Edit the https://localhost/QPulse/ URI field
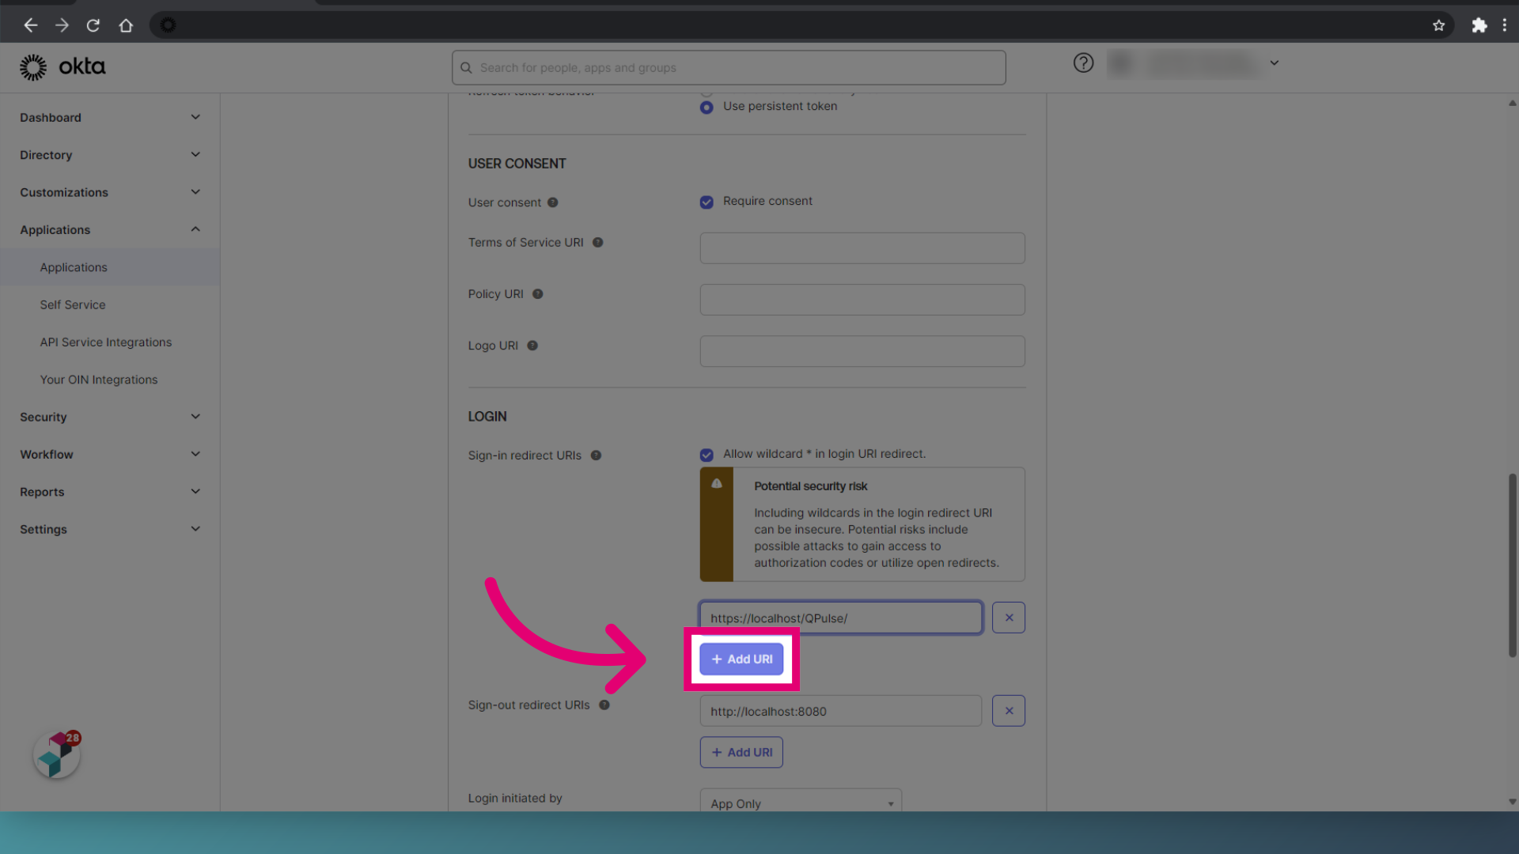Screen dimensions: 1519x854 click(x=841, y=618)
